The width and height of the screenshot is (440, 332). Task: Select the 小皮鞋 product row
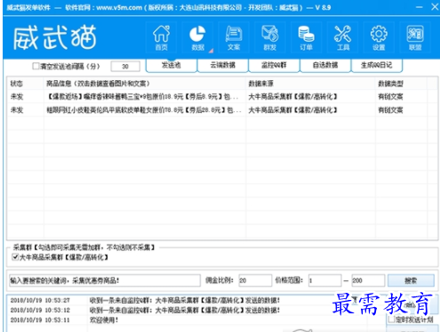click(x=222, y=110)
